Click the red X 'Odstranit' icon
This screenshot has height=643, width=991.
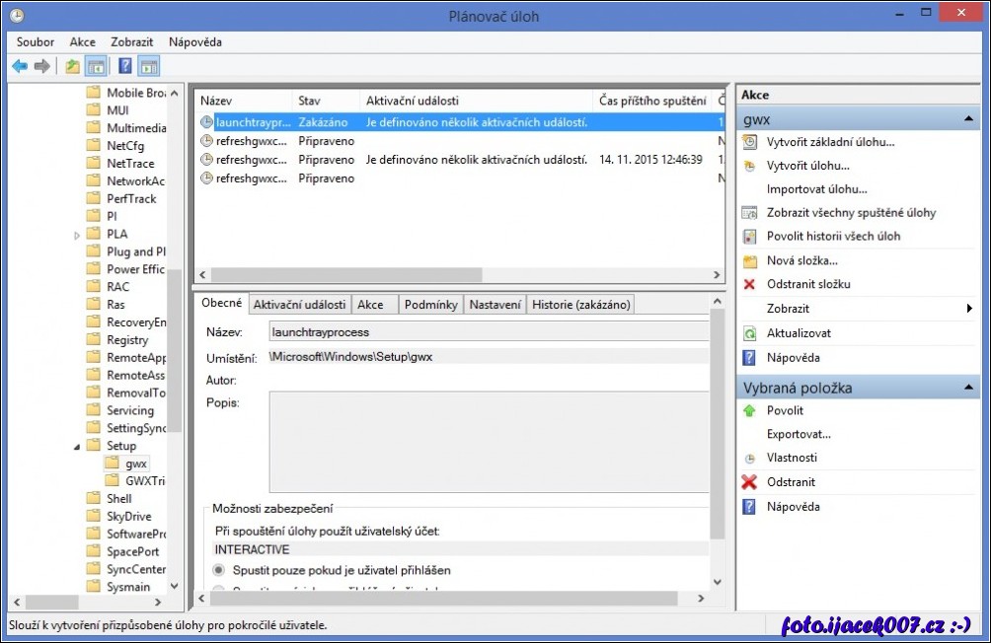tap(749, 482)
